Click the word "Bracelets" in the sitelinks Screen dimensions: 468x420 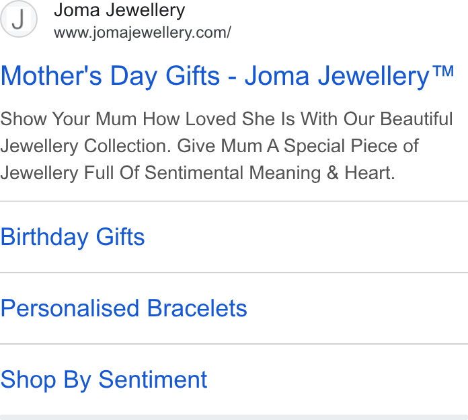pyautogui.click(x=197, y=308)
